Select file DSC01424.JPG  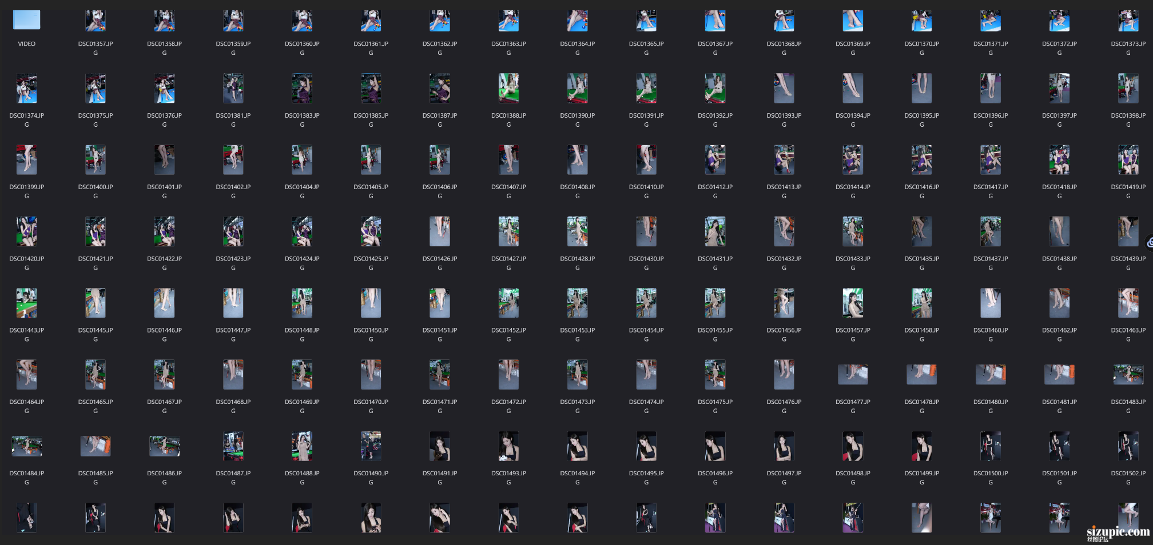[x=302, y=231]
